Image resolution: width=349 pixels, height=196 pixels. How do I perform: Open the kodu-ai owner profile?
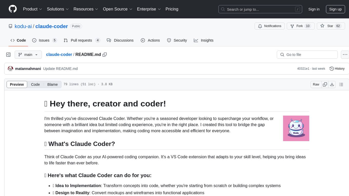tap(23, 26)
